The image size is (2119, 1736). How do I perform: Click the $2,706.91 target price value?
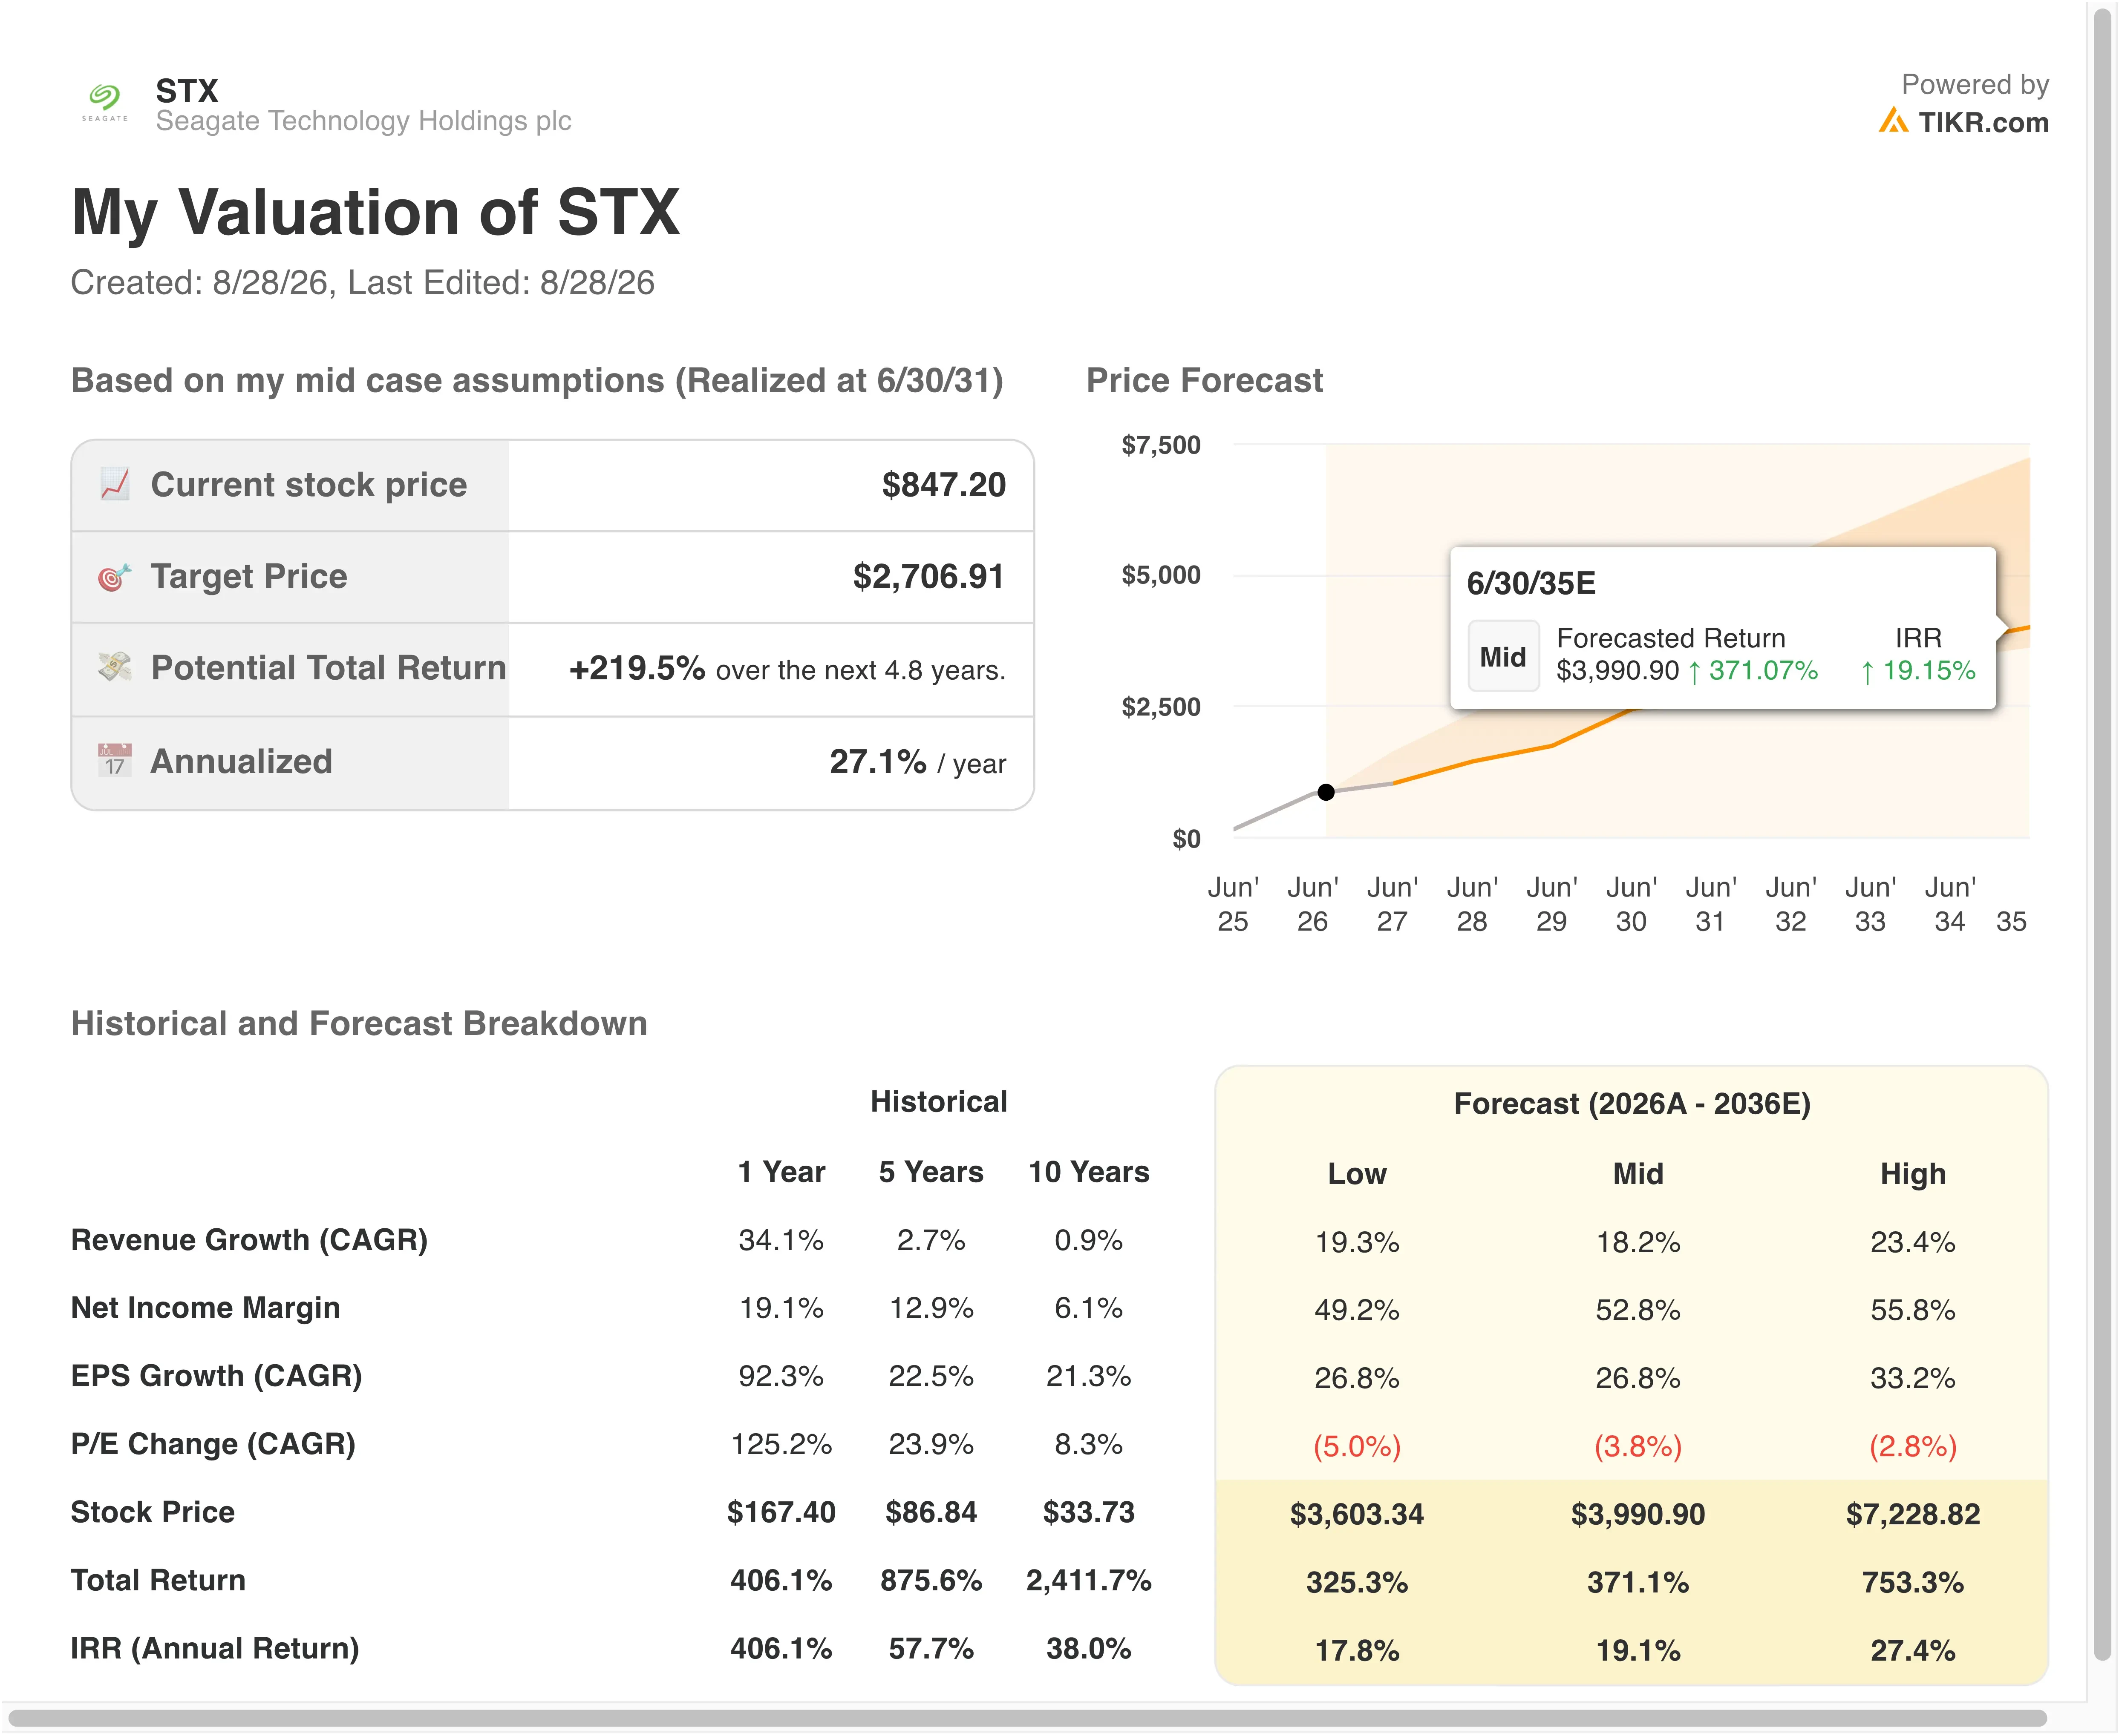click(x=928, y=577)
